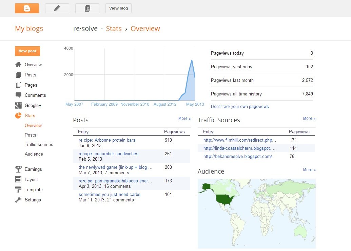Click the orange Stats pie icon

tap(18, 115)
